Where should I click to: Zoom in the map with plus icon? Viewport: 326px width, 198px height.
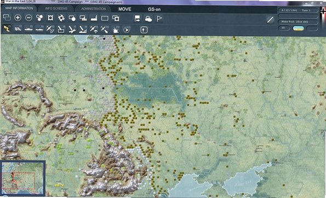tap(18, 18)
